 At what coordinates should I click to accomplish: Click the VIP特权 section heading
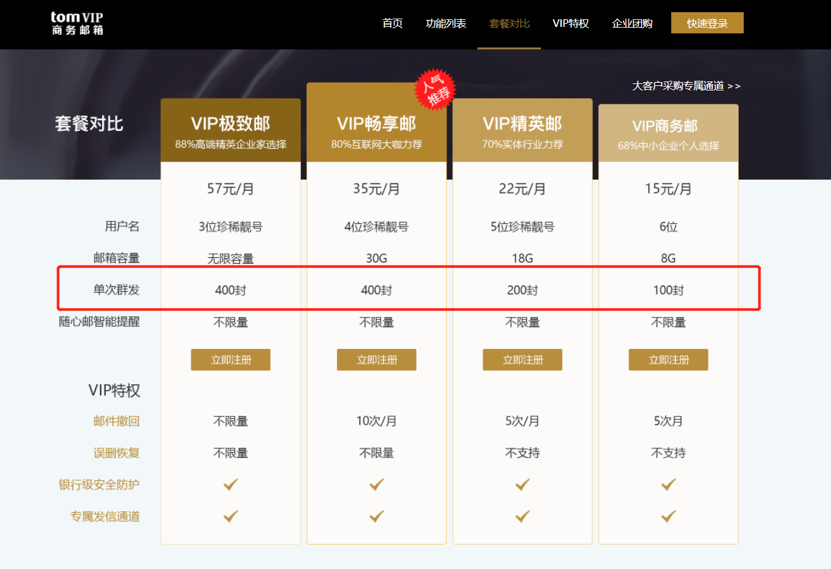click(x=114, y=391)
